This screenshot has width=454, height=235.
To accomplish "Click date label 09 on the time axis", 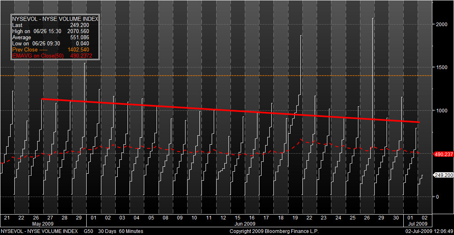I will 180,217.
